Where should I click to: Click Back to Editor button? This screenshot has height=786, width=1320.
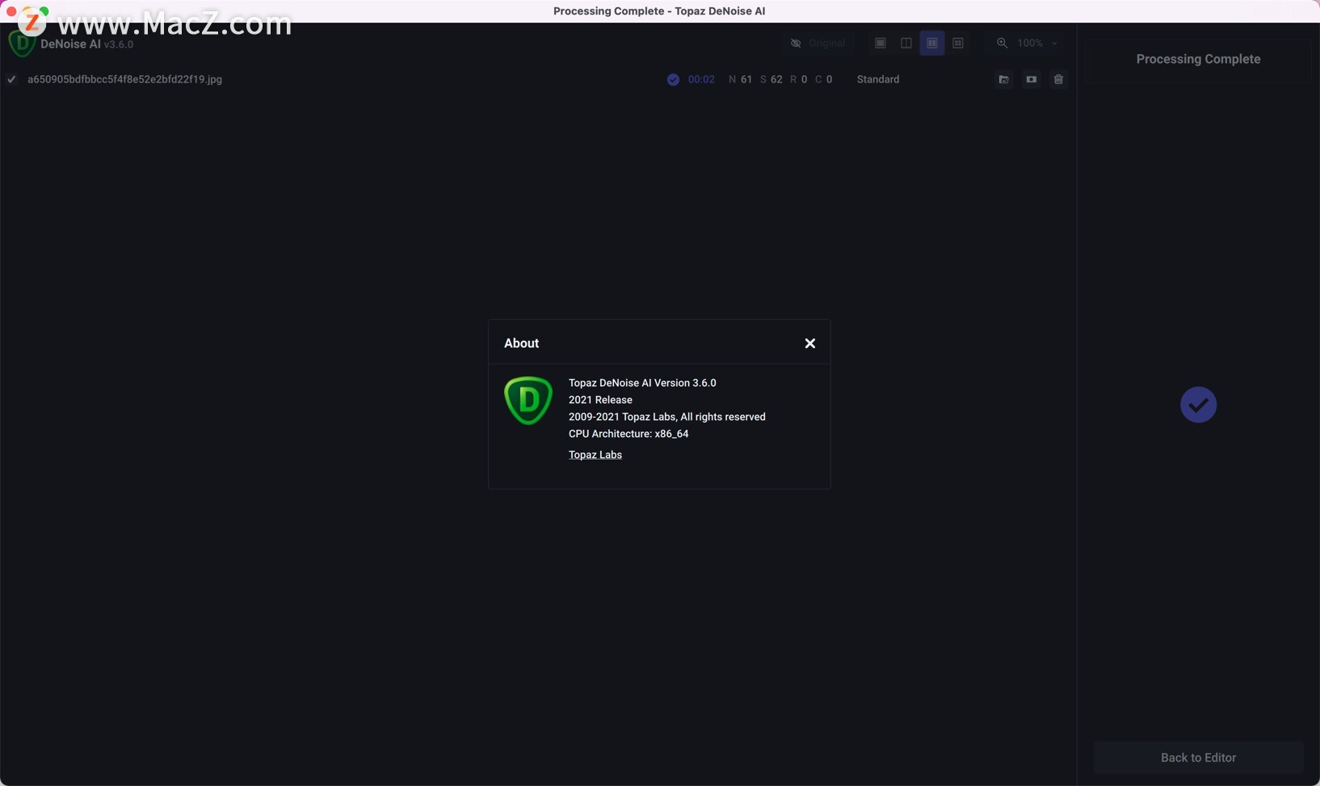pyautogui.click(x=1198, y=758)
